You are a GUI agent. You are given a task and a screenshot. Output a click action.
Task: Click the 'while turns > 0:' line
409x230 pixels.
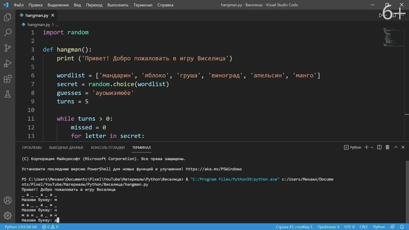point(85,119)
